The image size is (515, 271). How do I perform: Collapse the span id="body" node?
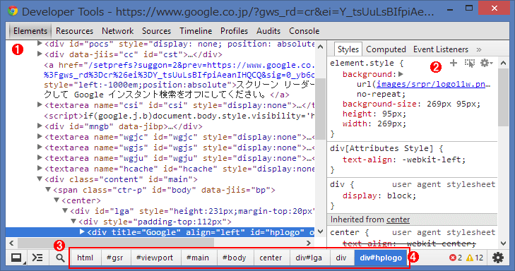click(x=48, y=189)
